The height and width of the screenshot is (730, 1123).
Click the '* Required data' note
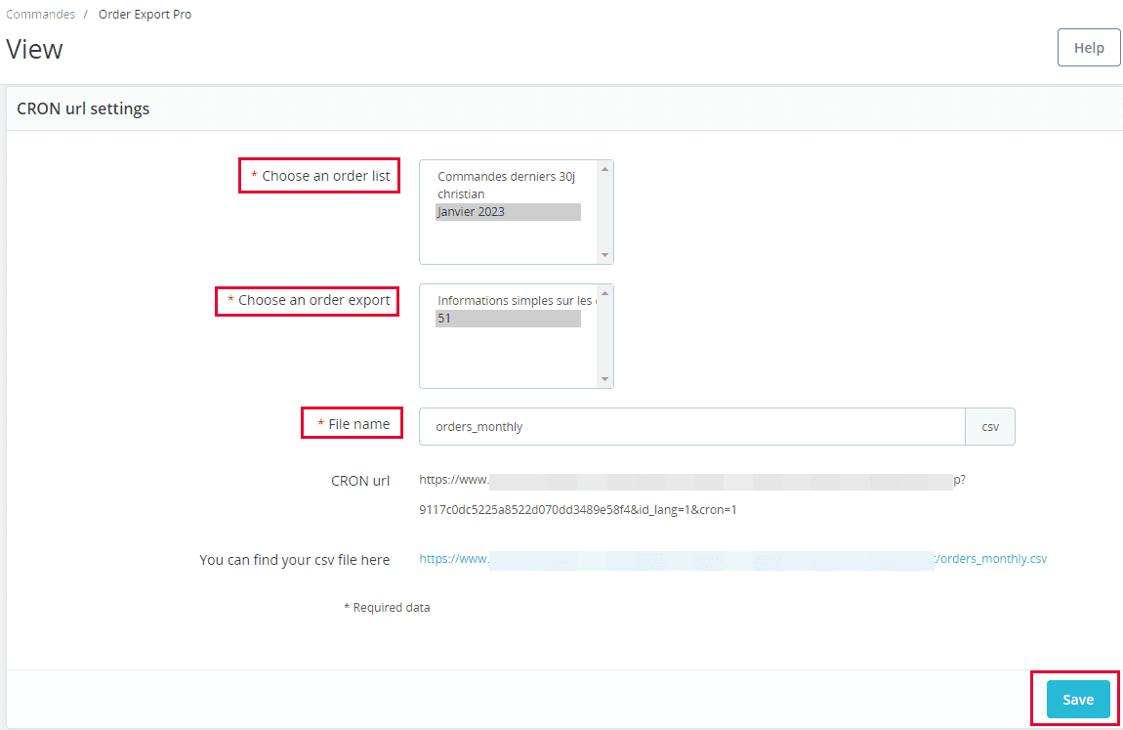click(x=387, y=608)
